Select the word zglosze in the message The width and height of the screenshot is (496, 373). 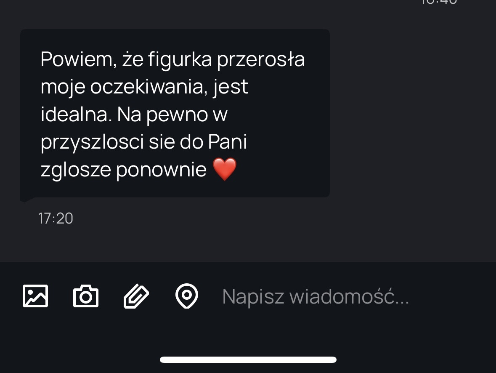(76, 171)
